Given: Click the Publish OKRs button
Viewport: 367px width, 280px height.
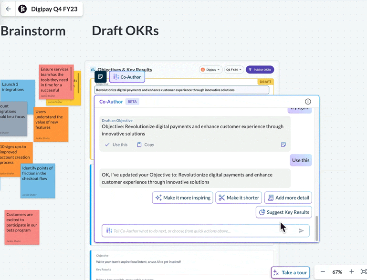Looking at the screenshot, I should point(260,70).
